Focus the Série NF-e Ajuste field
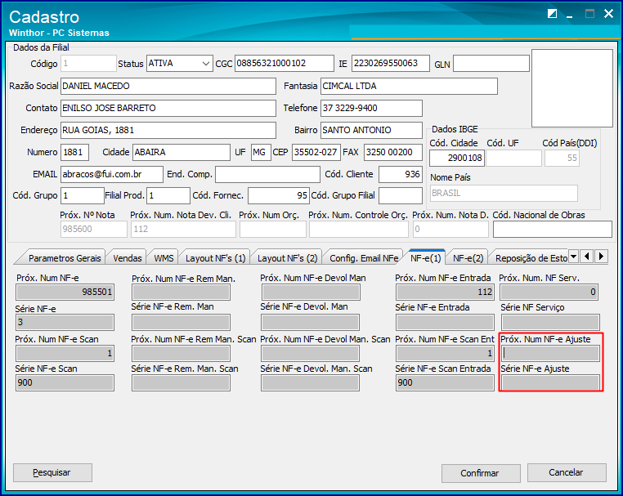 (550, 382)
